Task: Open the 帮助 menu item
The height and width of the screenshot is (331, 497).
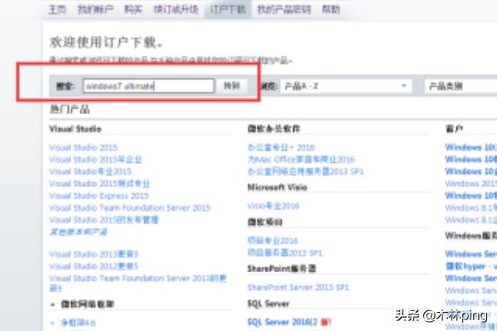Action: [x=331, y=10]
